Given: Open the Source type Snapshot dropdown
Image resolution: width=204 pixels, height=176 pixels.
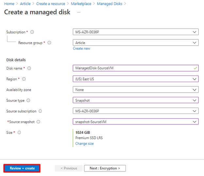Looking at the screenshot, I should [x=136, y=100].
